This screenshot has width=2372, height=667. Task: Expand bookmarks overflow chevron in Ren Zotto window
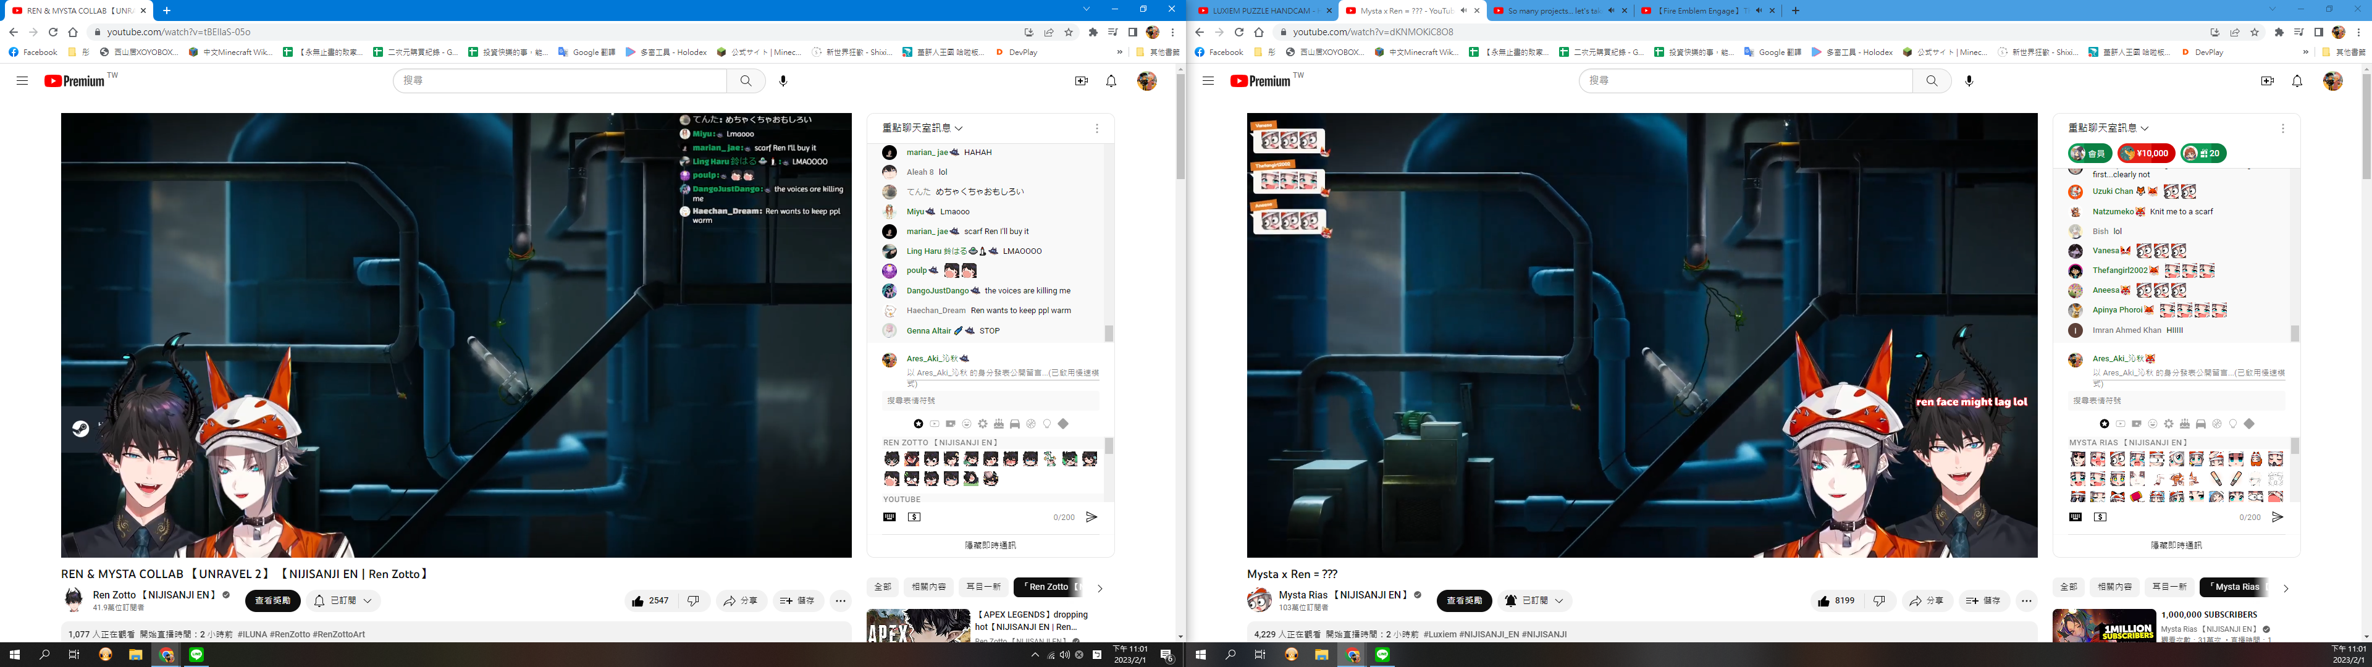(x=1120, y=52)
